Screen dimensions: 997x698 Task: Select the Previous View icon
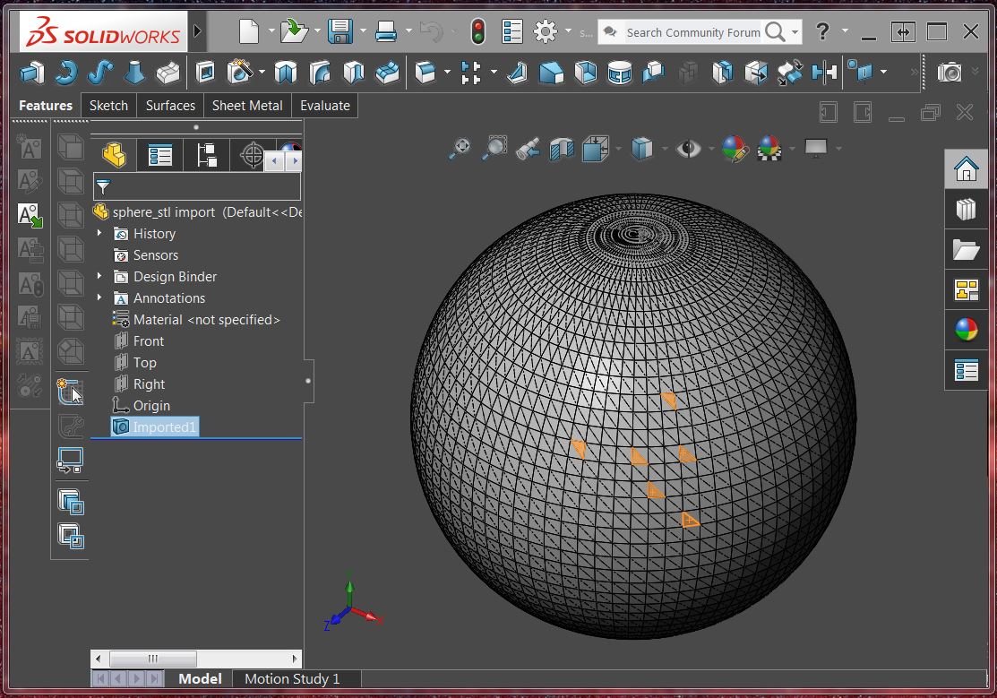[528, 149]
